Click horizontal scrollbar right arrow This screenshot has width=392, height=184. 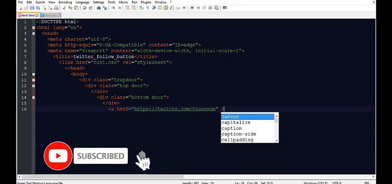(374, 177)
